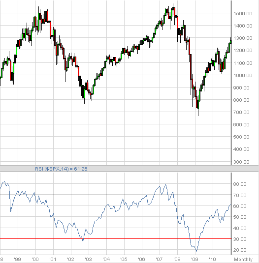Click the 1300.00 price axis label

point(243,38)
